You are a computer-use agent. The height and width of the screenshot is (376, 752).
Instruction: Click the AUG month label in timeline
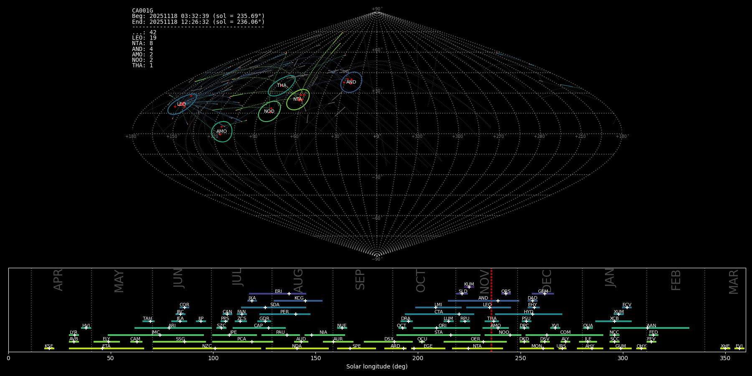coord(298,280)
